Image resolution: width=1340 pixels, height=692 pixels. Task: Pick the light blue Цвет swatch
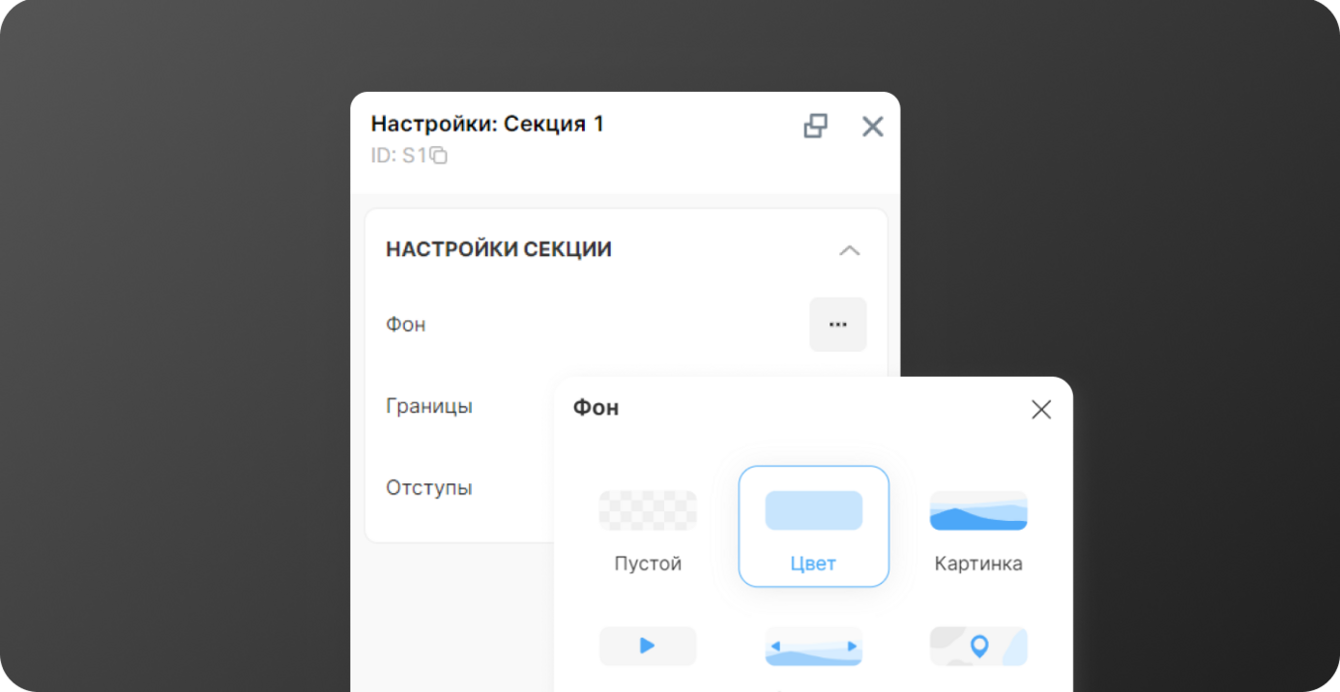[813, 510]
